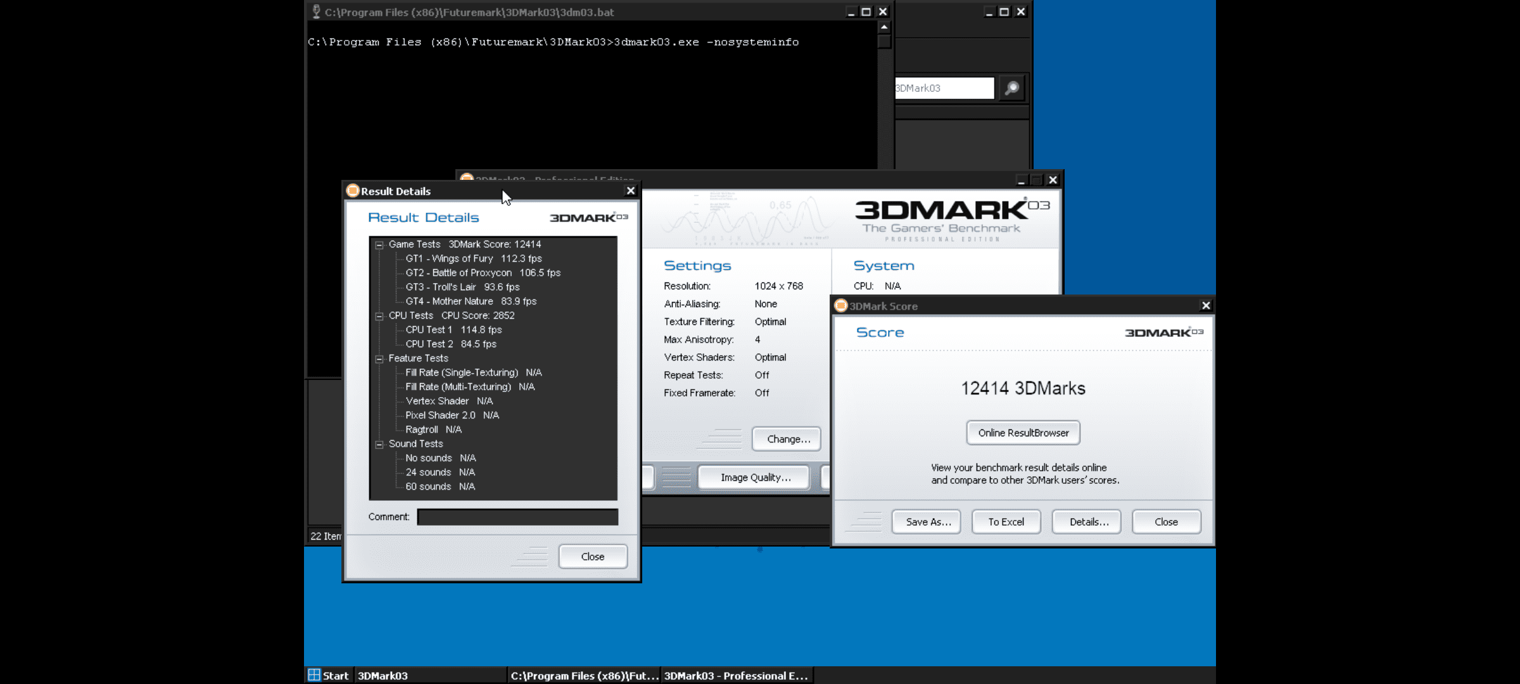Image resolution: width=1520 pixels, height=684 pixels.
Task: Close 3DMark03 Professional Edition window
Action: coord(1053,180)
